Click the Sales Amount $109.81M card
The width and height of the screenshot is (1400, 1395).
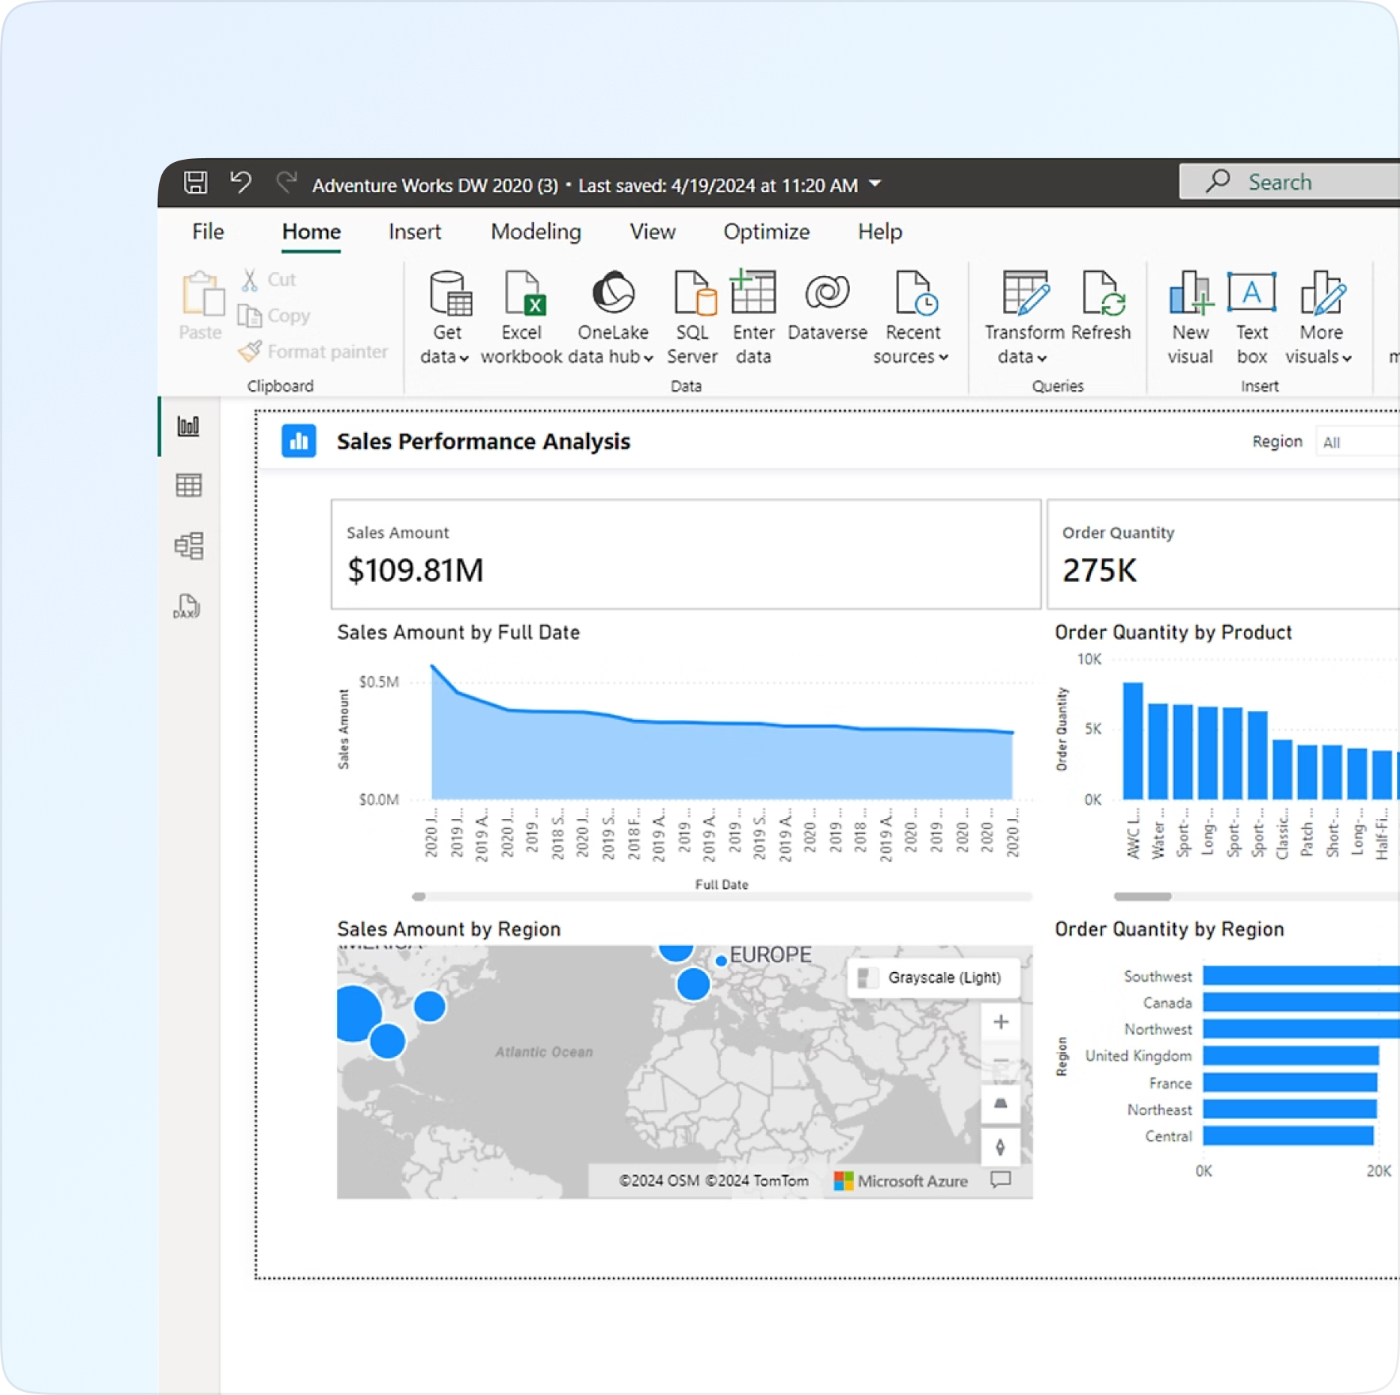click(x=686, y=554)
